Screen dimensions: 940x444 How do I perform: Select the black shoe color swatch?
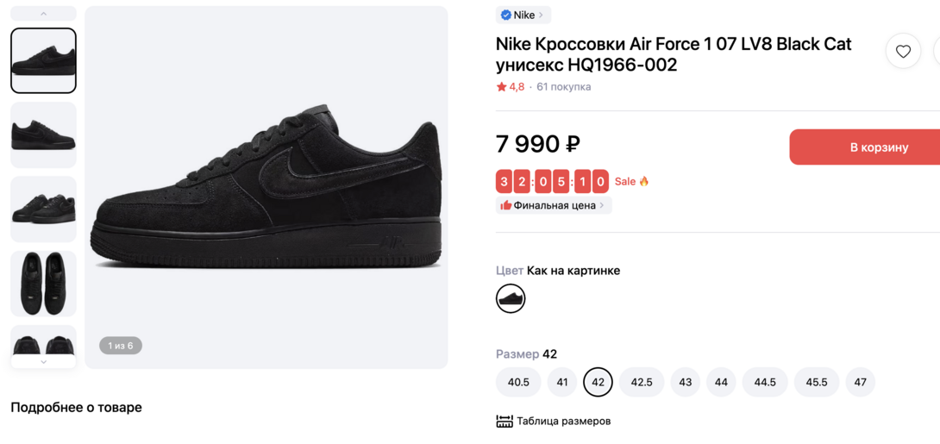(x=511, y=299)
